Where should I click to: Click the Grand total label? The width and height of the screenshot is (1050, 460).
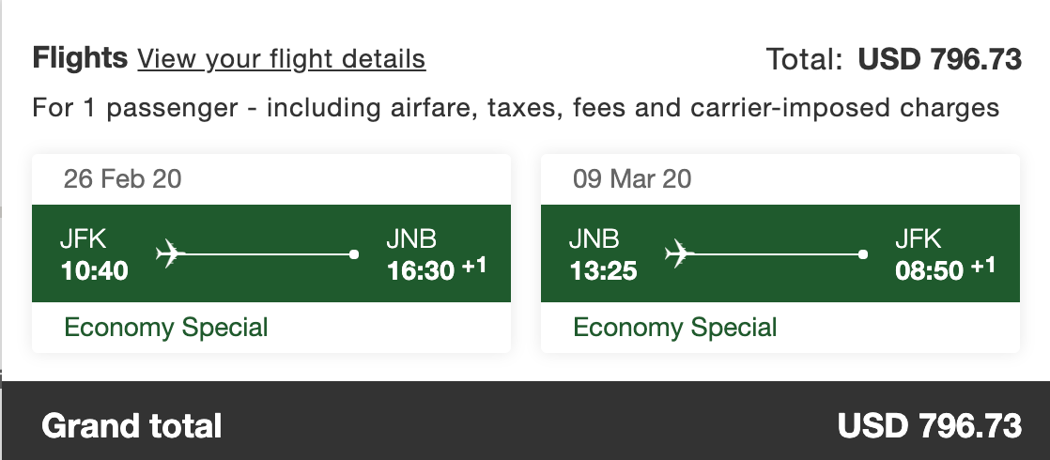point(131,426)
